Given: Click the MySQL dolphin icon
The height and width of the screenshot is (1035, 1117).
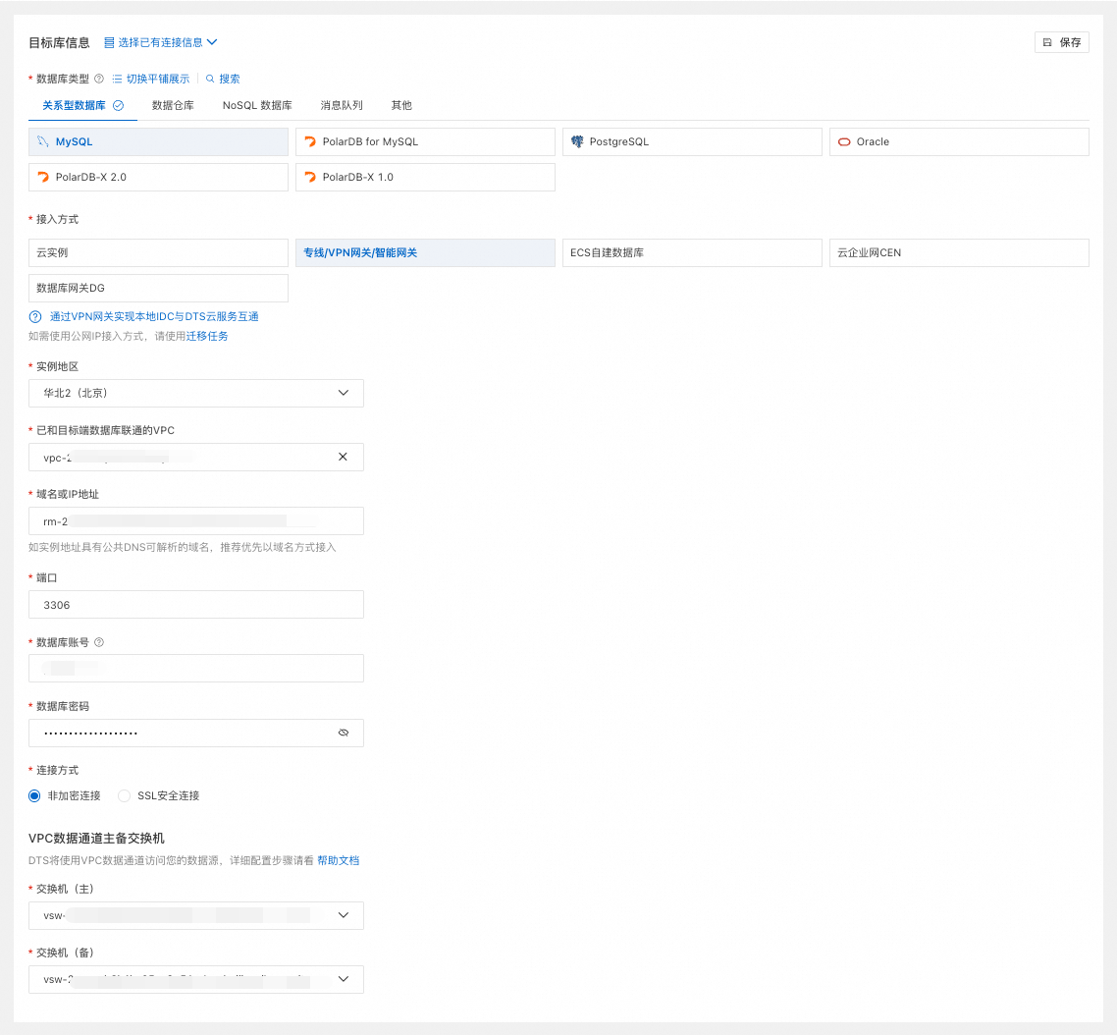Looking at the screenshot, I should click(43, 141).
